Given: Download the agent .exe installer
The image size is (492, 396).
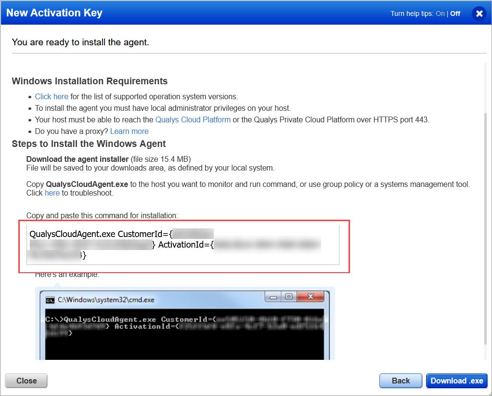Looking at the screenshot, I should click(x=456, y=381).
